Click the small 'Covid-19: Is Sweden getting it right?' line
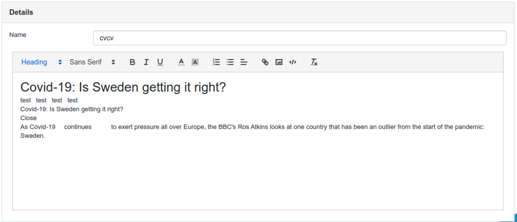The width and height of the screenshot is (517, 222). point(72,109)
